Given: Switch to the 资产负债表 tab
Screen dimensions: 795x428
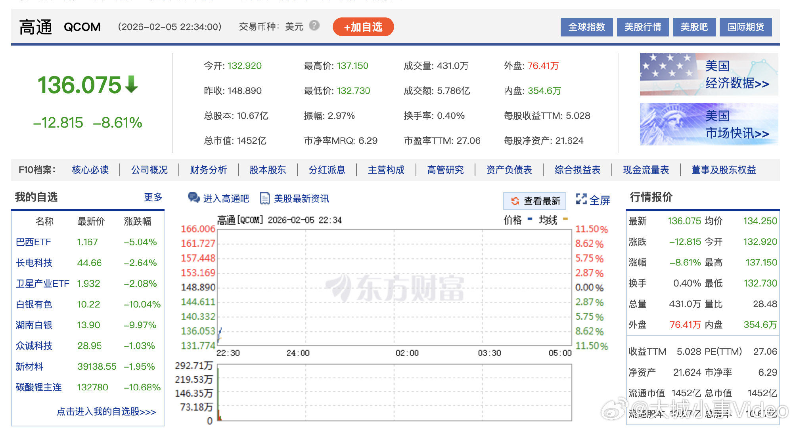Looking at the screenshot, I should coord(509,170).
